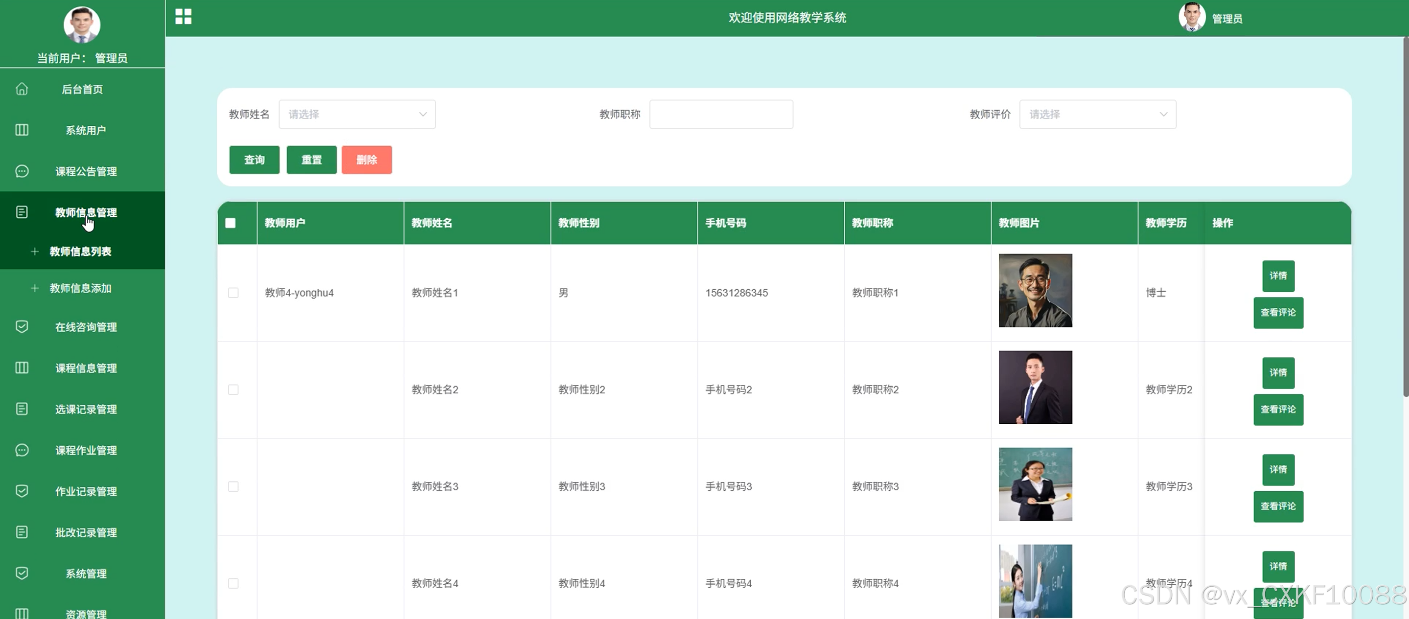Click admin avatar in top-right header
The width and height of the screenshot is (1409, 619).
tap(1191, 18)
